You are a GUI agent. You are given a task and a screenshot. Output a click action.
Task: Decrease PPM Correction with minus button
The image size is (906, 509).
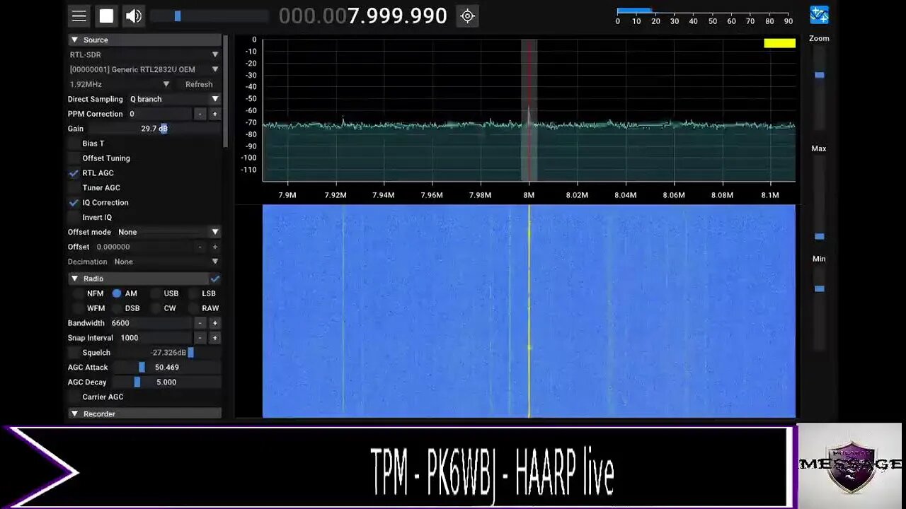[x=200, y=114]
